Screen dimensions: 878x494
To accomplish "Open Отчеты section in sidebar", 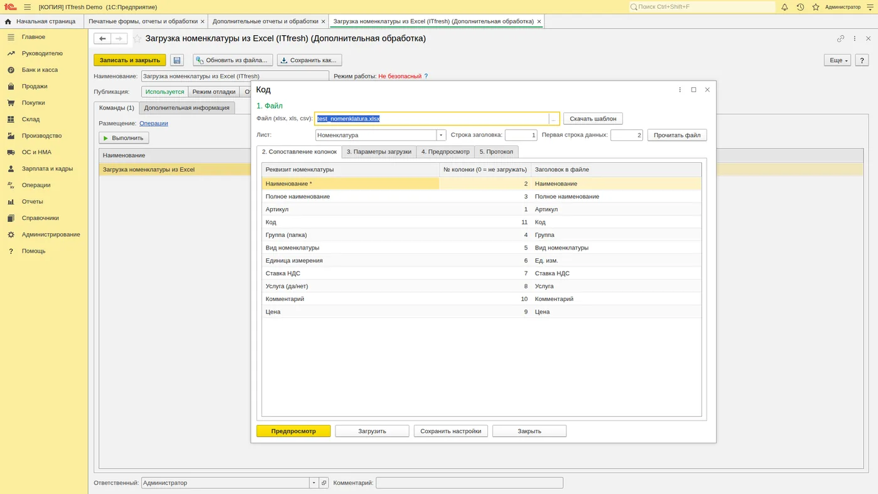I will 33,201.
